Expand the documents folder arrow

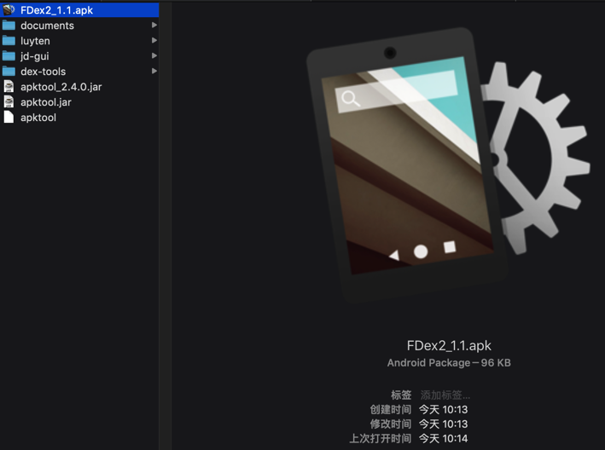coord(154,25)
